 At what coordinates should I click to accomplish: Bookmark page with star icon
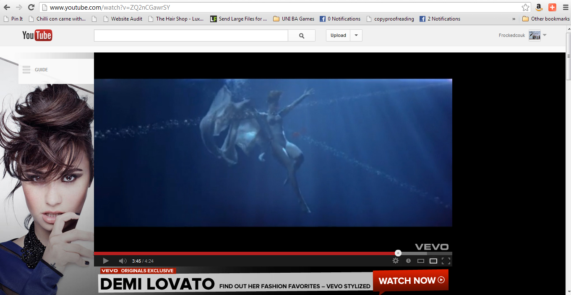(x=525, y=7)
